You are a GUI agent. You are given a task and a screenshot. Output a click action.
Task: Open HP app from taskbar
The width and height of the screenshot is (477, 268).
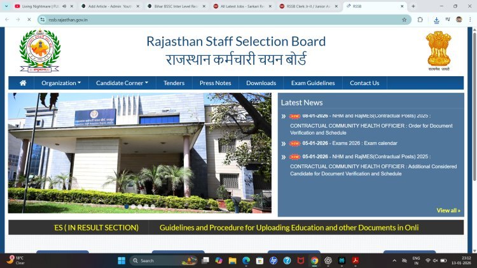click(273, 261)
